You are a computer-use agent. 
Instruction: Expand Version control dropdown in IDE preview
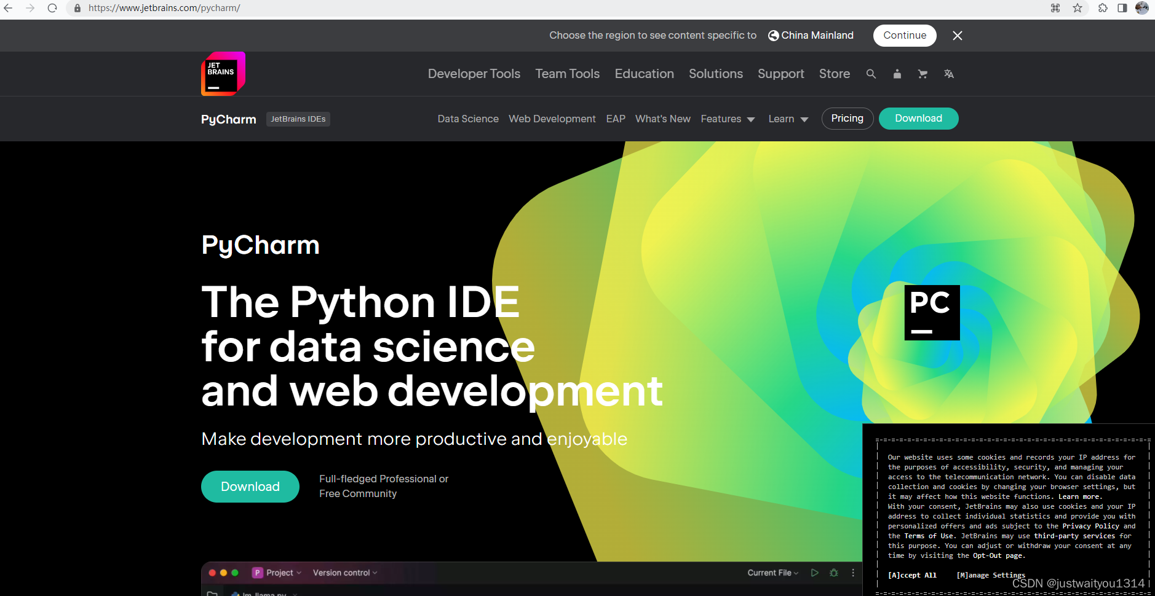click(x=345, y=573)
